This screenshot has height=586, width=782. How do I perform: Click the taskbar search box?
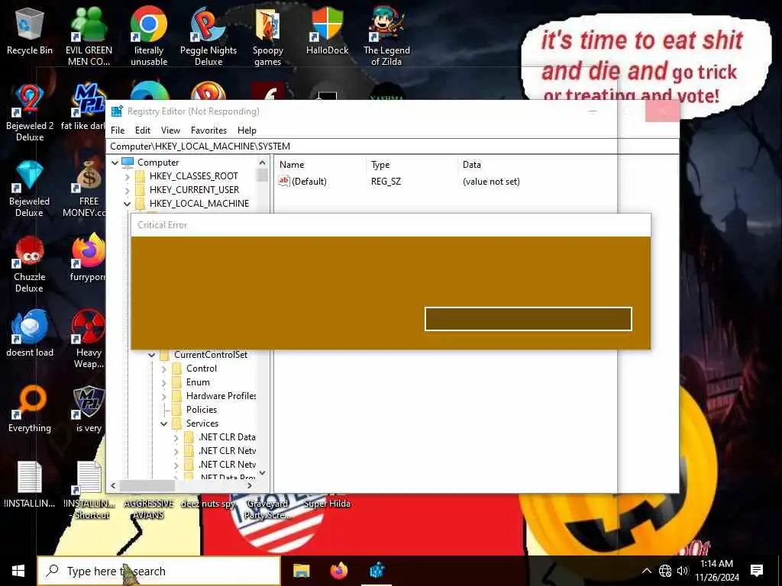click(x=159, y=571)
